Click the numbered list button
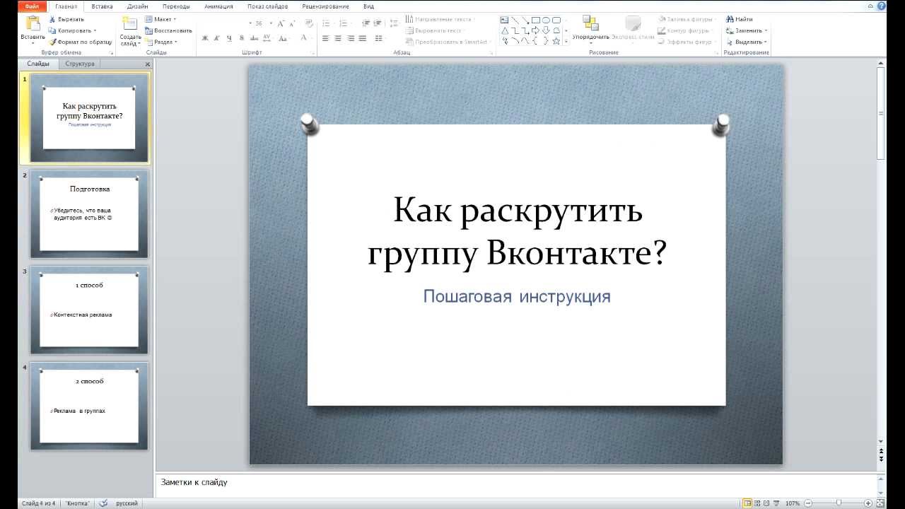 (x=344, y=23)
